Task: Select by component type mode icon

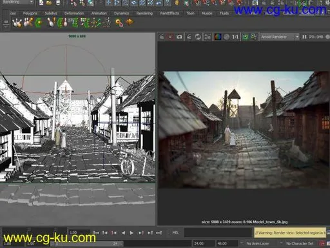Action: click(x=91, y=3)
